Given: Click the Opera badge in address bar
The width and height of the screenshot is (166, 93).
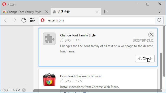Looking at the screenshot, I should point(43,20).
